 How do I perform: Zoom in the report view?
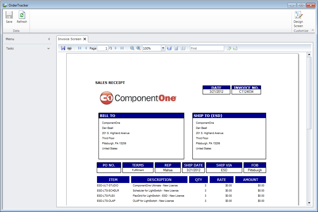pyautogui.click(x=138, y=48)
